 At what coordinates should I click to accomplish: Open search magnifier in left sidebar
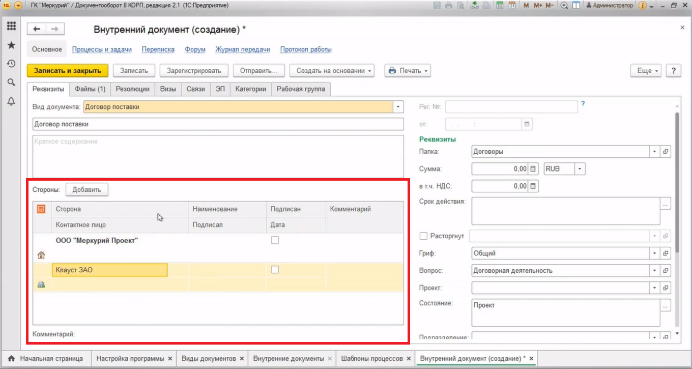(11, 82)
